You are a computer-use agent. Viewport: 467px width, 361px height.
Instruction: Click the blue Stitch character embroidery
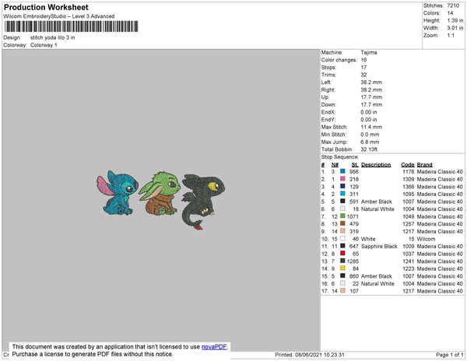118,193
